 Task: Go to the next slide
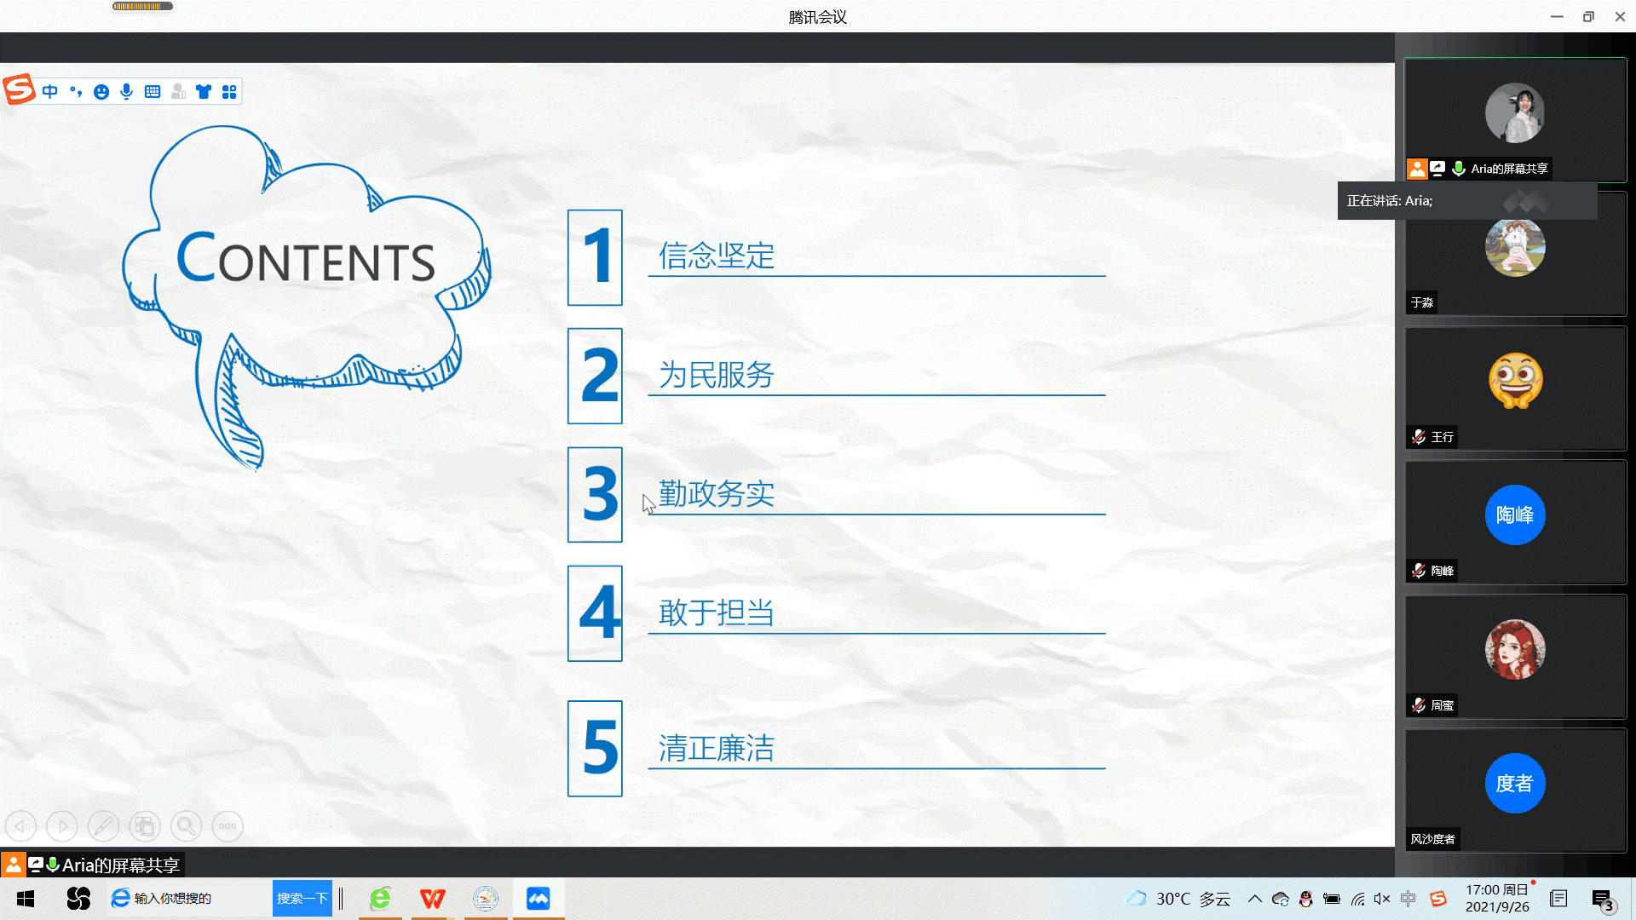(x=62, y=825)
